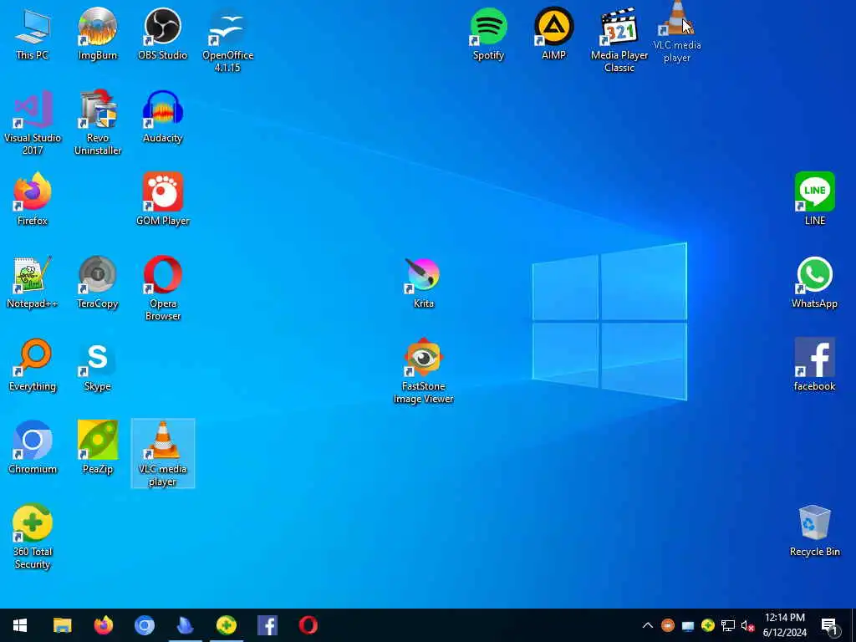Click the Spotify desktop icon
Image resolution: width=856 pixels, height=642 pixels.
coord(488,33)
